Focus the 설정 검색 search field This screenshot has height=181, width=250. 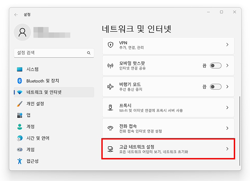[x=54, y=53]
